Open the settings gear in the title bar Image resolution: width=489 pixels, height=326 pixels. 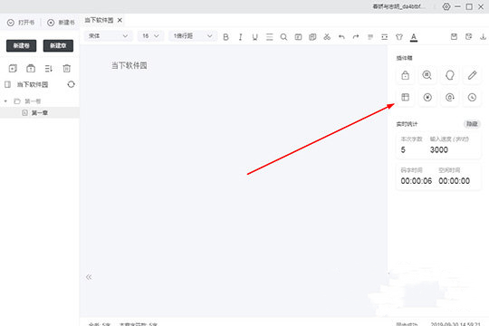click(446, 6)
